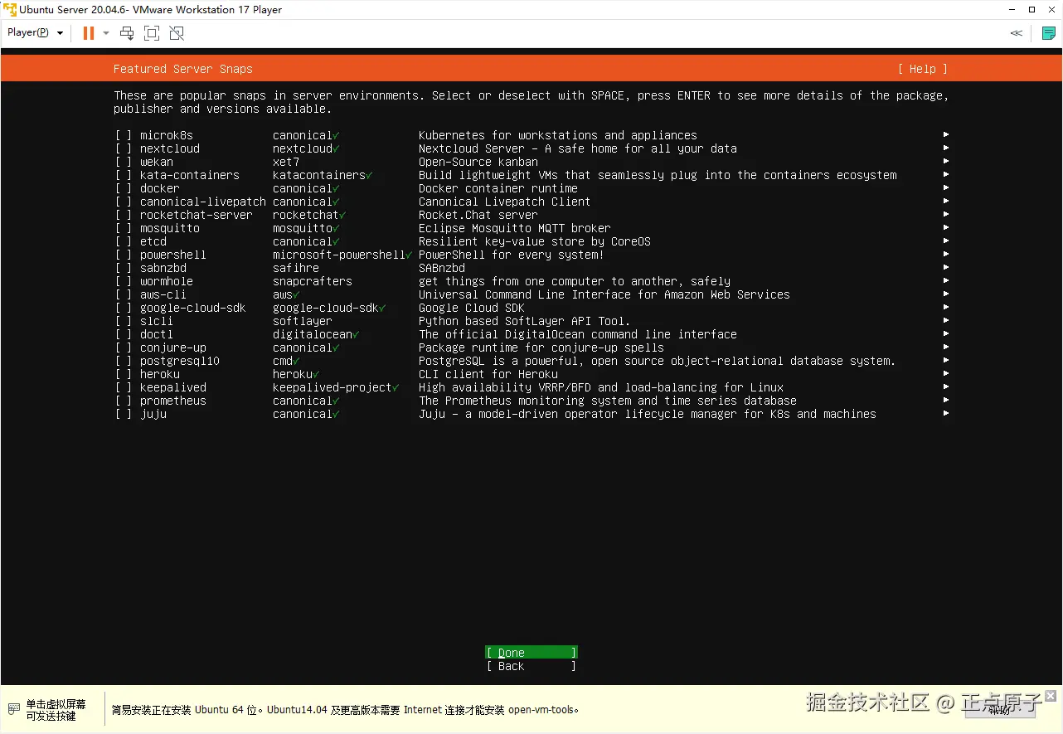Click publisher 'digitalocean'
Viewport: 1063px width, 734px height.
313,334
